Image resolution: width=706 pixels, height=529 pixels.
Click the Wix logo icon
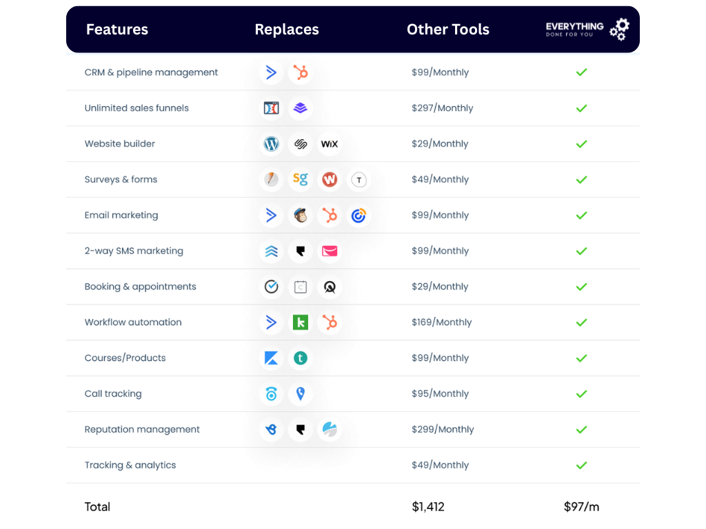(x=330, y=144)
